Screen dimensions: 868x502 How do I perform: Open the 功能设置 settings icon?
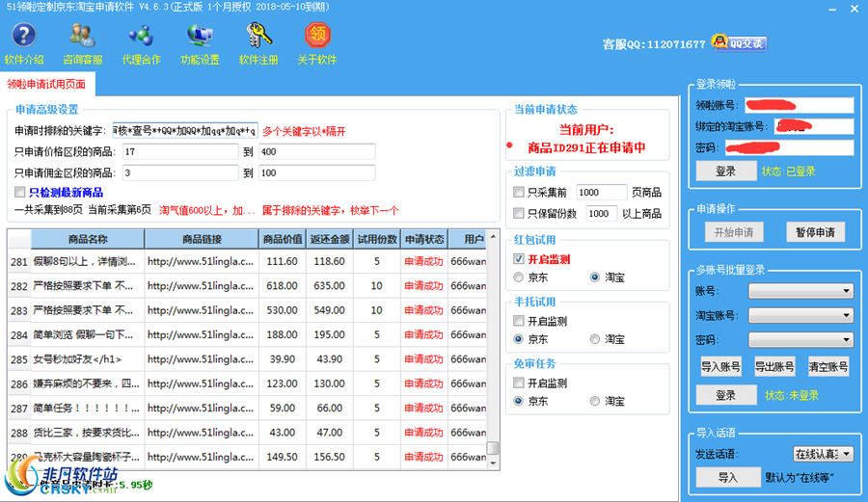(200, 35)
